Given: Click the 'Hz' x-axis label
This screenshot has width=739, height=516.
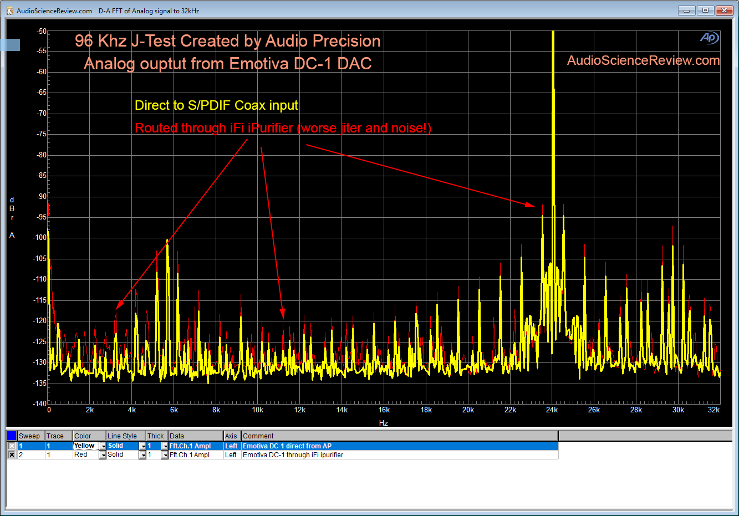Looking at the screenshot, I should coord(384,423).
